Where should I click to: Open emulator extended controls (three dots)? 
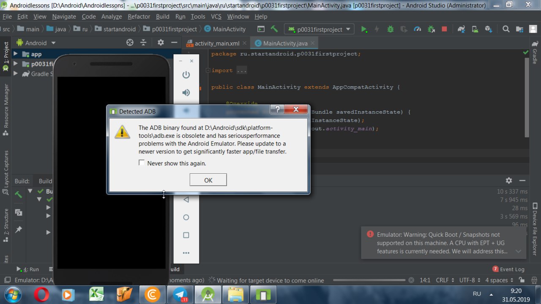pos(186,253)
